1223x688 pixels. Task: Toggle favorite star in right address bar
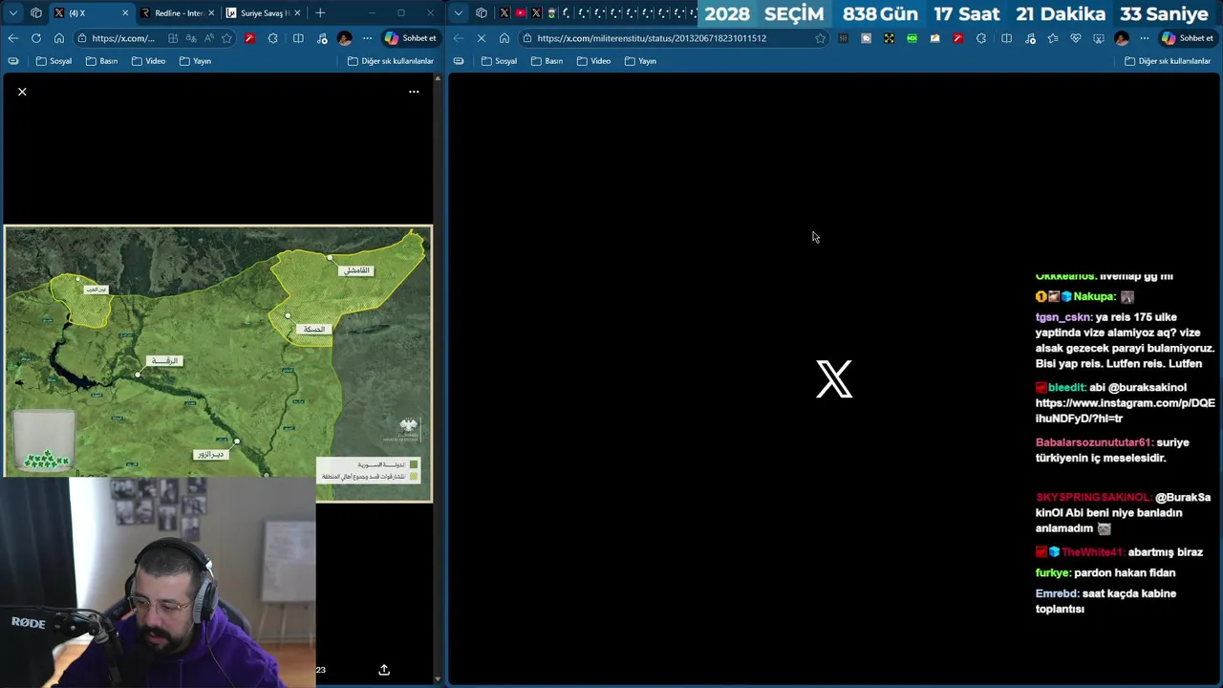[x=820, y=38]
